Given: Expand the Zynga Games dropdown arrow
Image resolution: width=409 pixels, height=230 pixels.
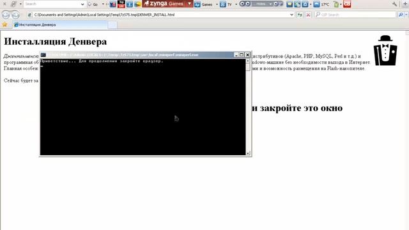Looking at the screenshot, I should [190, 4].
